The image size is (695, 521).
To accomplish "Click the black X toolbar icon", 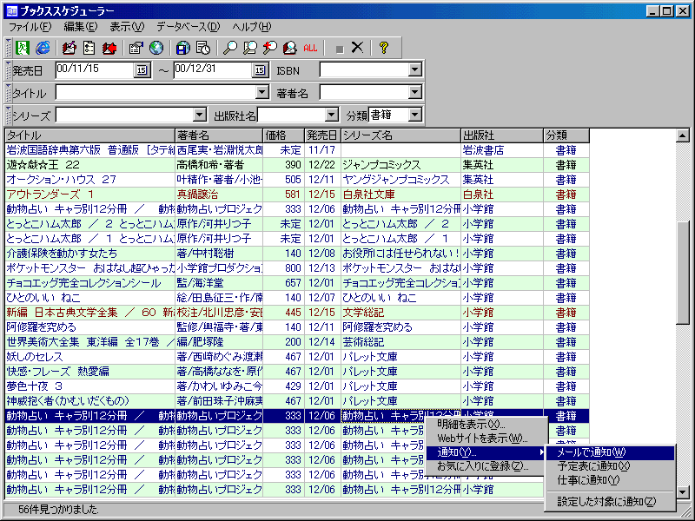I will [357, 47].
